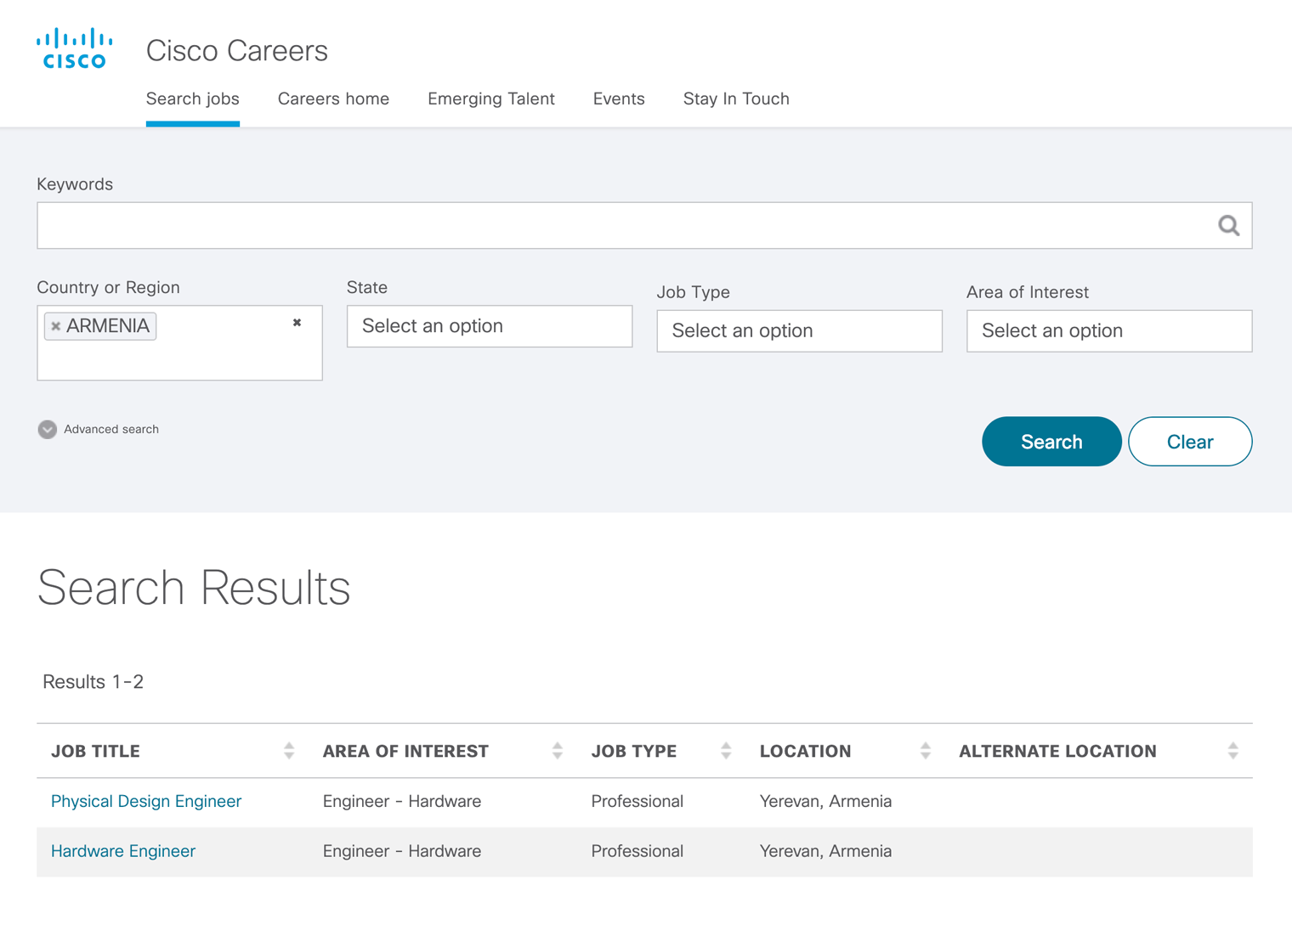Image resolution: width=1292 pixels, height=925 pixels.
Task: Open the State dropdown
Action: pyautogui.click(x=490, y=326)
